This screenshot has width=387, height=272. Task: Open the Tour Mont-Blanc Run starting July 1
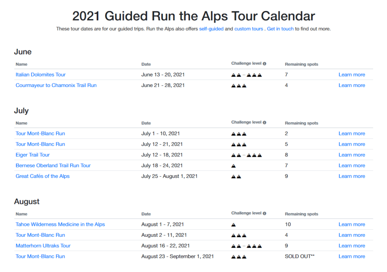pyautogui.click(x=40, y=134)
